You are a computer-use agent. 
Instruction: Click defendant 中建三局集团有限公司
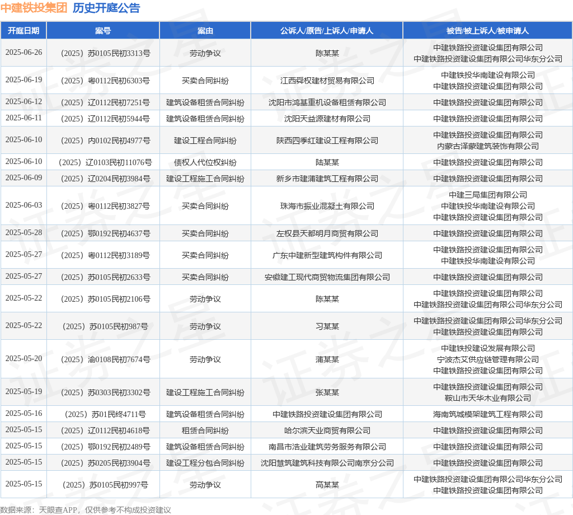click(488, 195)
